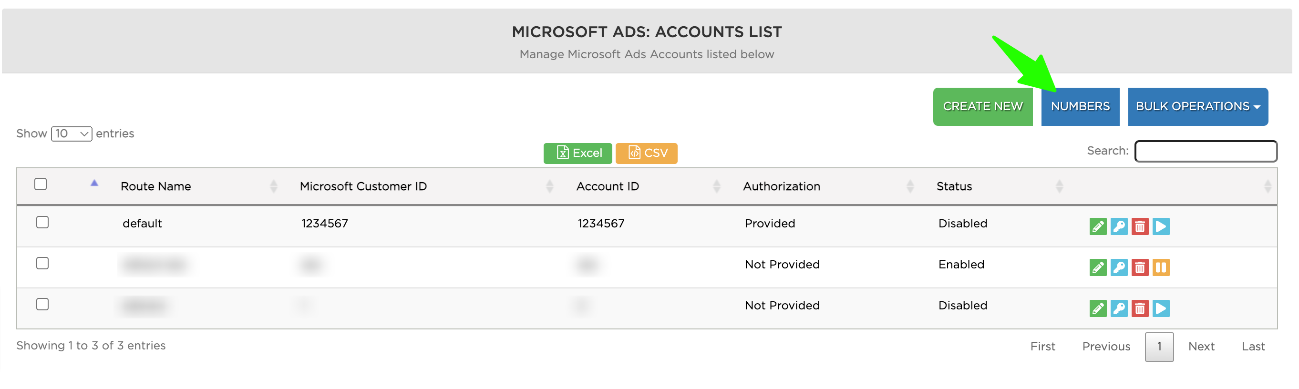This screenshot has width=1299, height=389.
Task: Select the third row checkbox
Action: tap(42, 304)
